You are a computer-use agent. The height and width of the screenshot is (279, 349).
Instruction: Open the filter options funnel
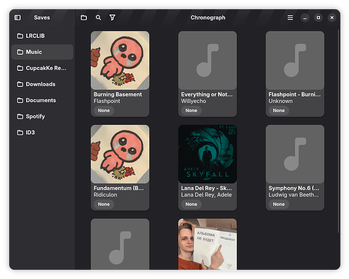tap(112, 17)
